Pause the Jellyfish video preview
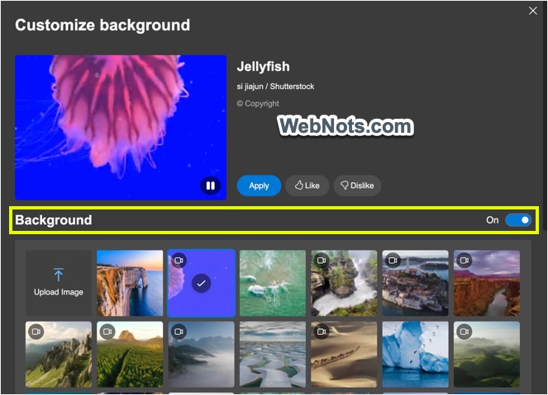Image resolution: width=548 pixels, height=395 pixels. click(210, 186)
